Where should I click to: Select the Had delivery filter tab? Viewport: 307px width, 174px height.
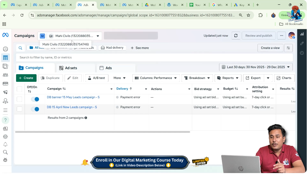112,48
